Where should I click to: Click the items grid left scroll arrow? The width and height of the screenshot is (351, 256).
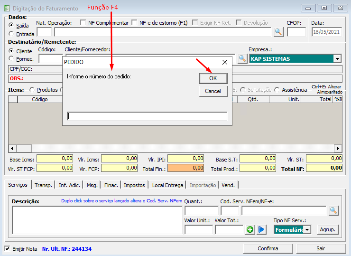coord(12,148)
